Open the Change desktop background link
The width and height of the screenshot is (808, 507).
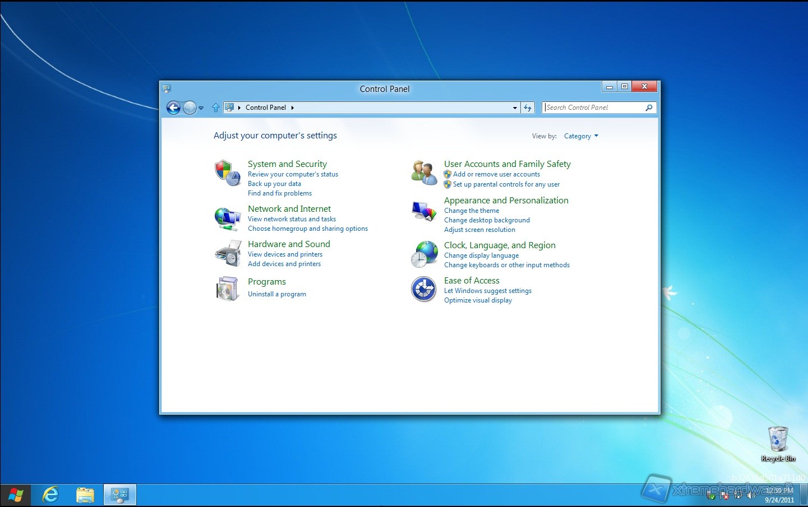click(x=487, y=220)
